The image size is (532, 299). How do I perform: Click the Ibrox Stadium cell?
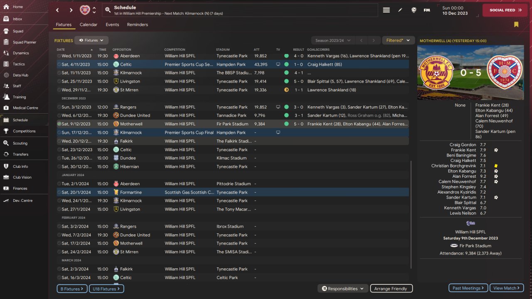point(230,226)
